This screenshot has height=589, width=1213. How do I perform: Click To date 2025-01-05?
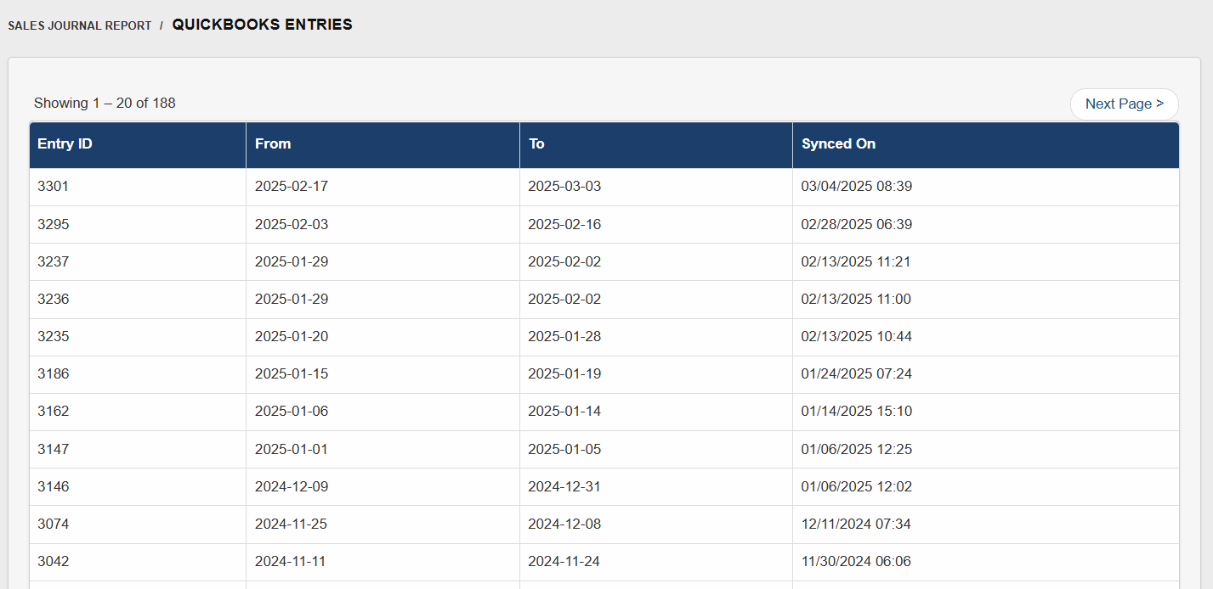tap(564, 449)
